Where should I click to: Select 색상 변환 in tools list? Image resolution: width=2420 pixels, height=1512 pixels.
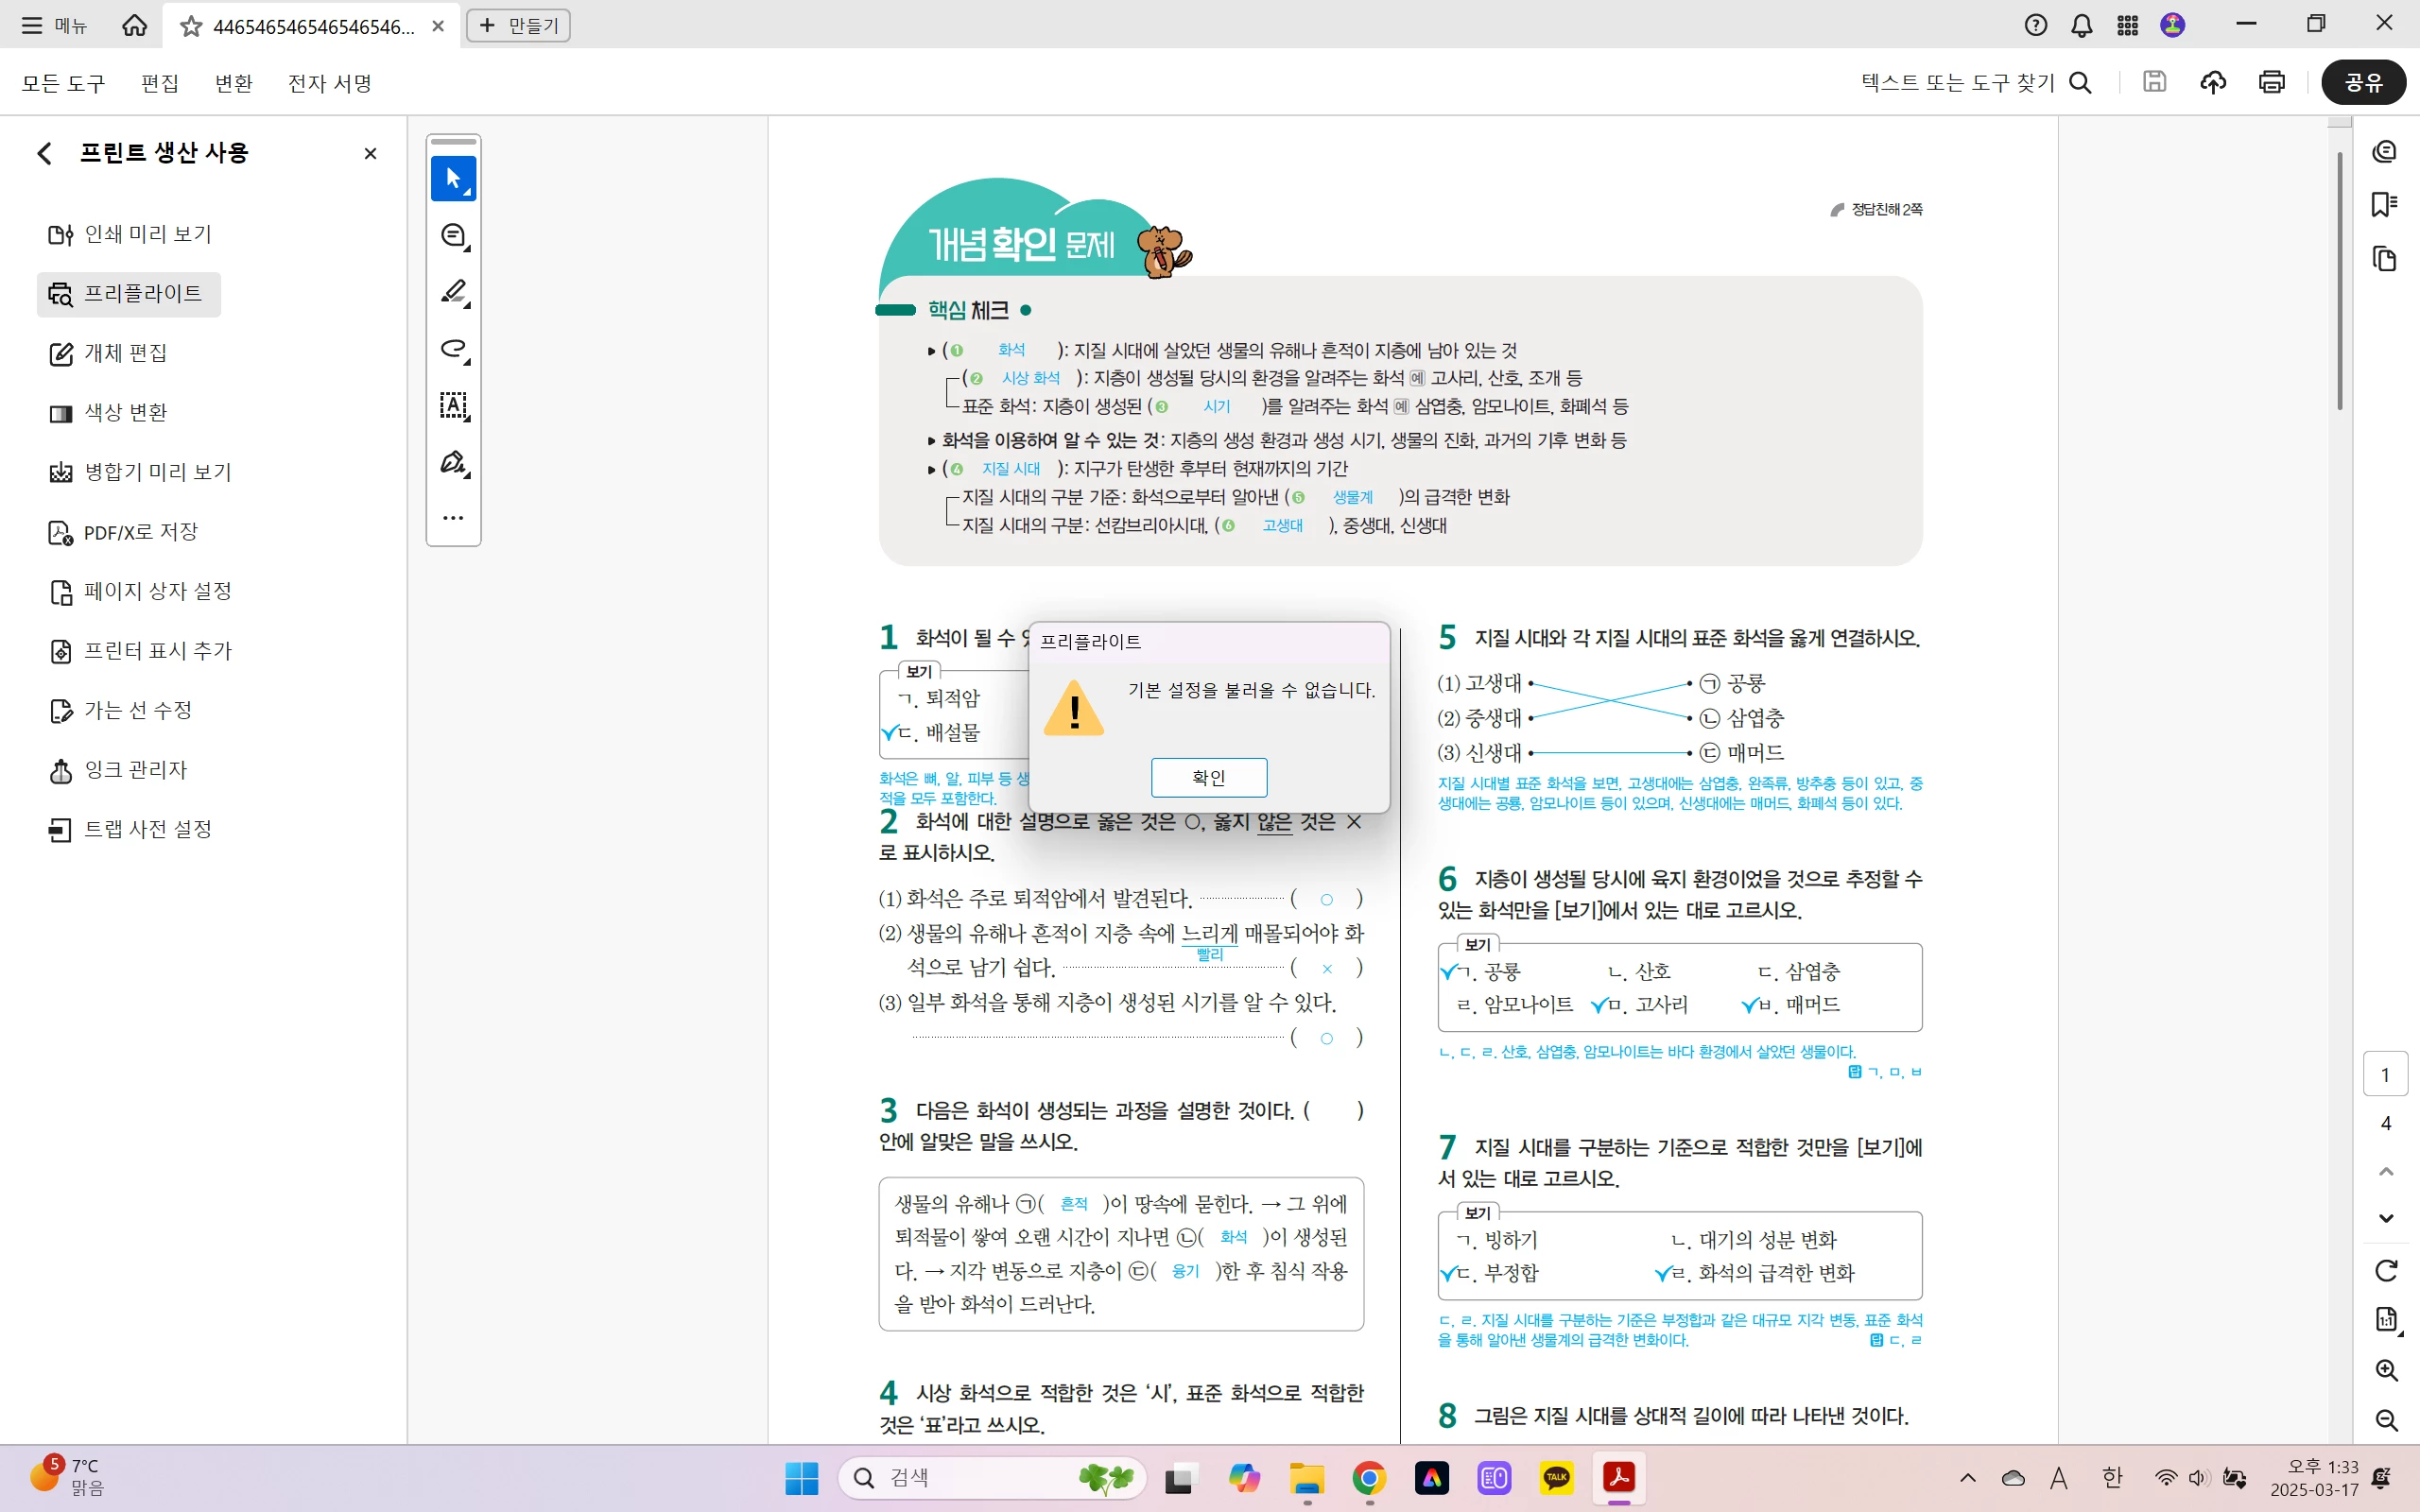tap(125, 413)
